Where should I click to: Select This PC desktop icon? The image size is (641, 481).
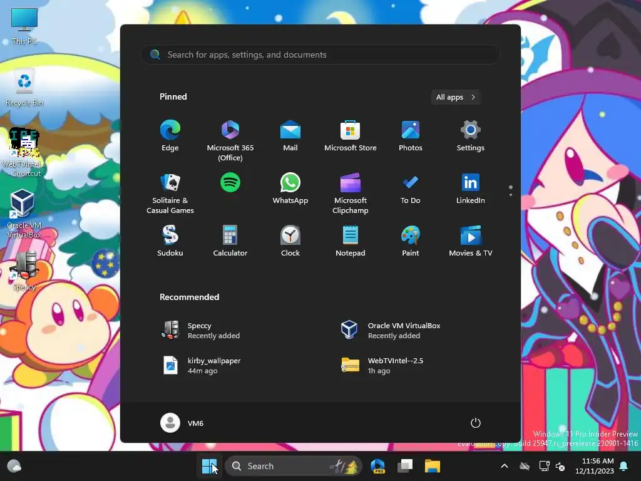coord(24,26)
